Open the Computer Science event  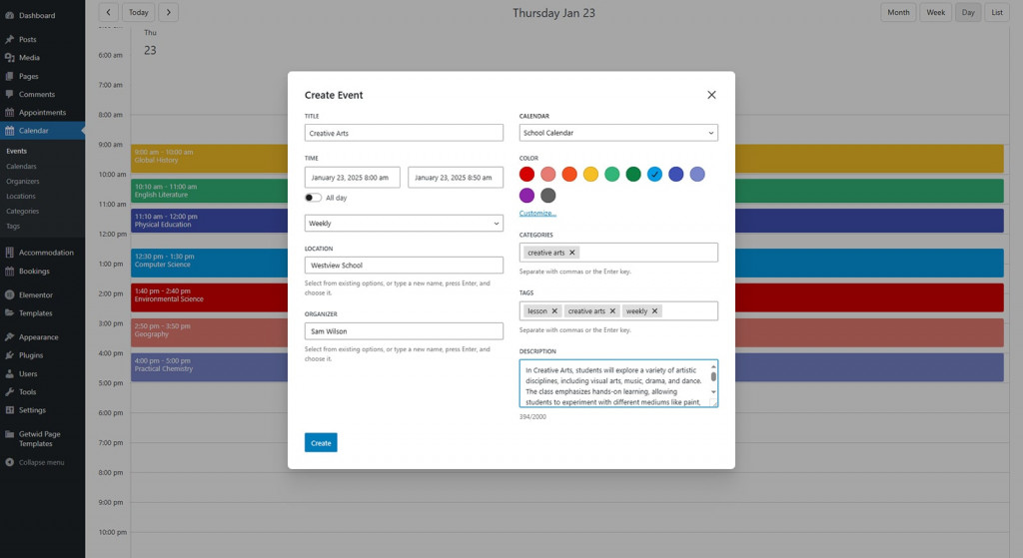209,263
